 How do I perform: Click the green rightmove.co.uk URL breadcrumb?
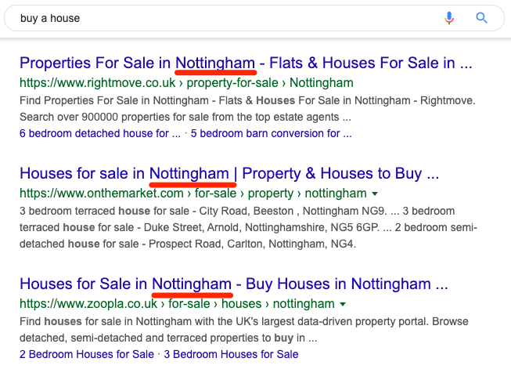coord(186,83)
